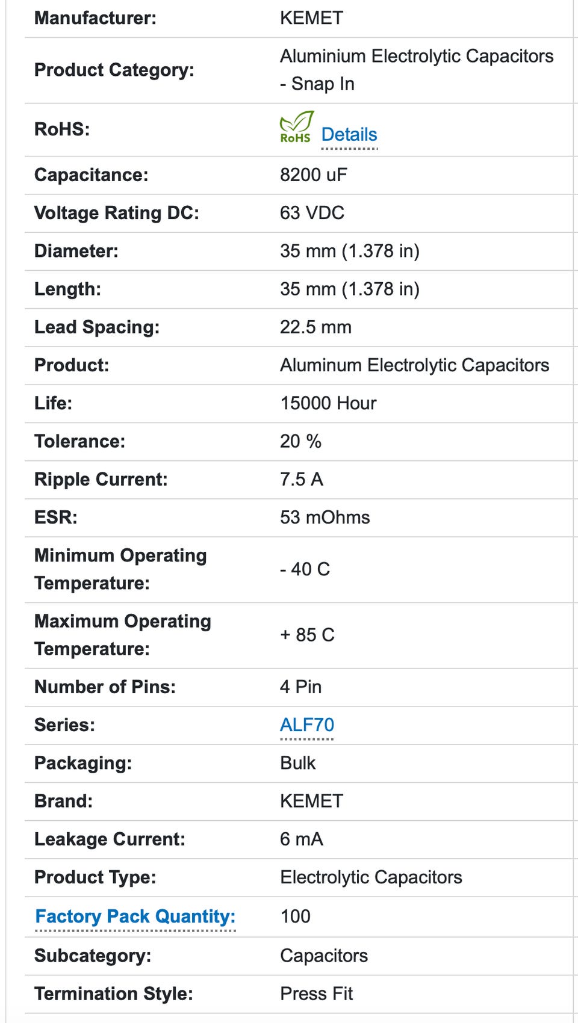
Task: Click the + 85 C maximum temperature value
Action: point(307,634)
